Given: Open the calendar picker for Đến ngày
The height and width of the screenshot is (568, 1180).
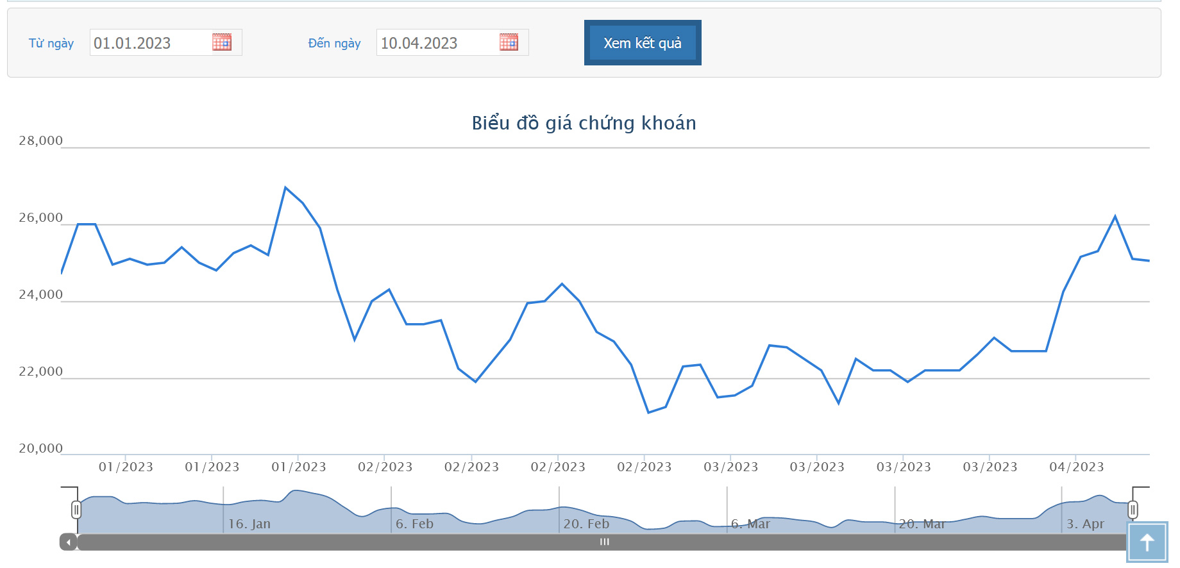Looking at the screenshot, I should 509,42.
